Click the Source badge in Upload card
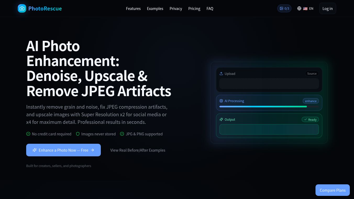 312,74
